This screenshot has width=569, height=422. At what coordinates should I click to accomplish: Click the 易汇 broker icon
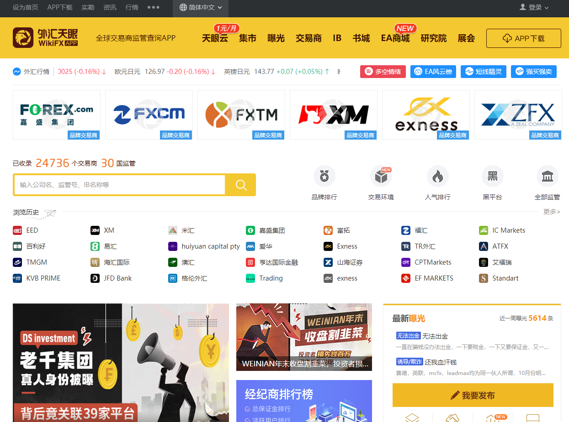(x=95, y=246)
